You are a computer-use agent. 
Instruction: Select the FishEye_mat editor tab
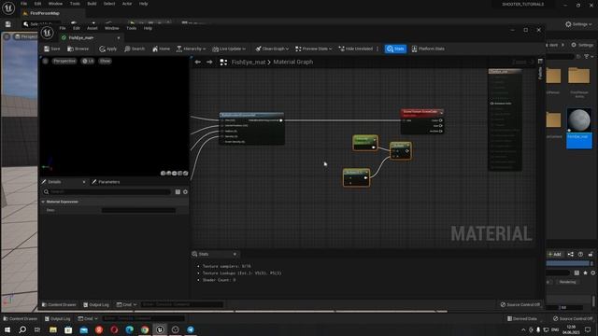[x=81, y=37]
